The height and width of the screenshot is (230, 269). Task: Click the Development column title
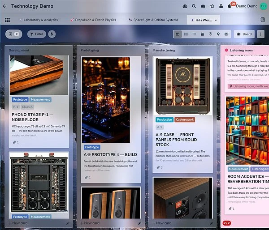[19, 51]
